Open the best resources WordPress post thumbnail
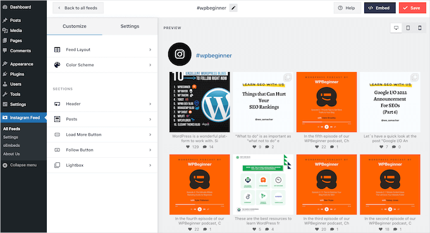The image size is (430, 233). pyautogui.click(x=263, y=184)
